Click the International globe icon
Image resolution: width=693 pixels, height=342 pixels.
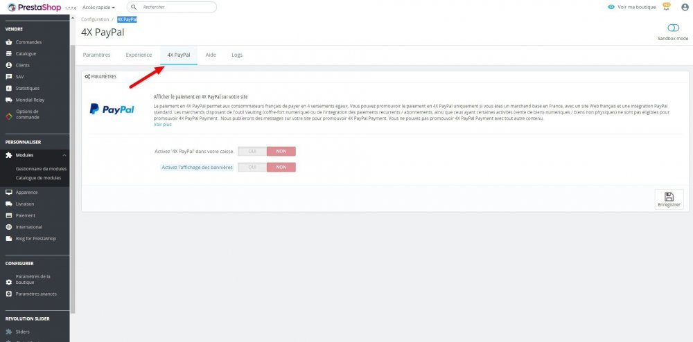[x=8, y=227]
